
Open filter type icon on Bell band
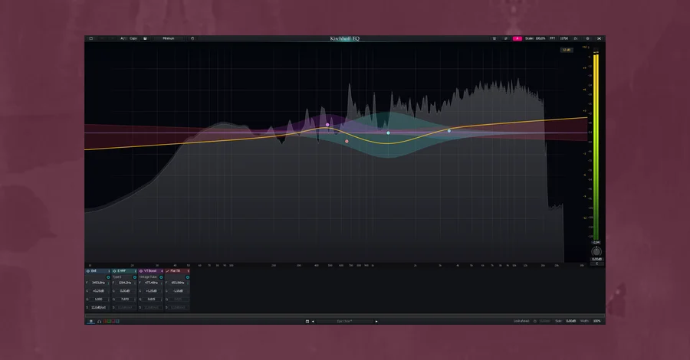(88, 271)
